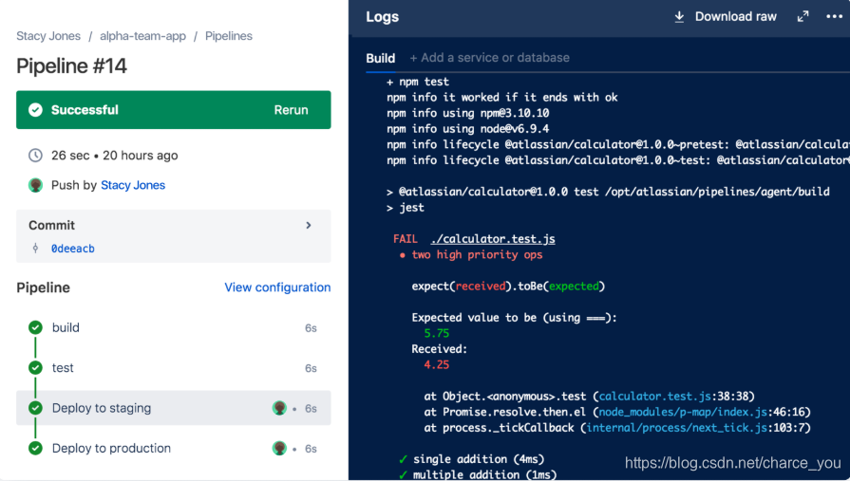Click the Pipeline section heading

(x=43, y=287)
